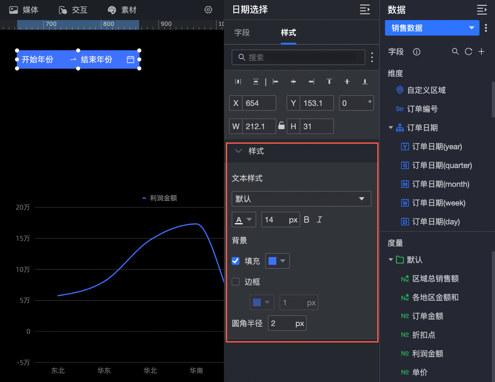Click the align horizontal center icon
This screenshot has height=382, width=495.
pos(293,82)
